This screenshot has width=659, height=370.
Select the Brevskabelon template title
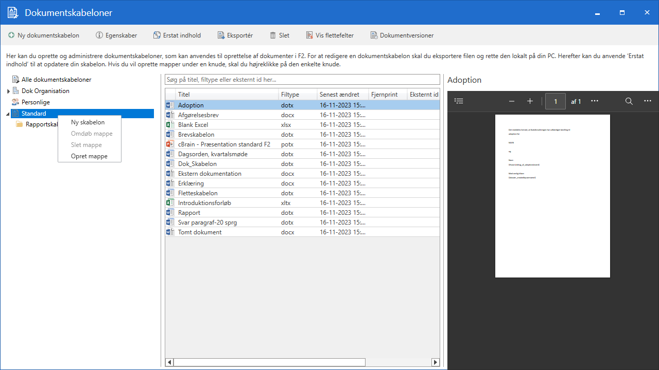pos(196,135)
